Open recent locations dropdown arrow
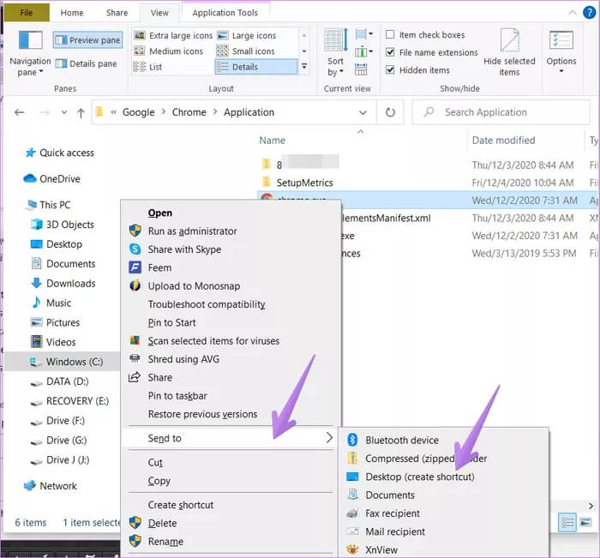The height and width of the screenshot is (558, 600). (x=64, y=112)
